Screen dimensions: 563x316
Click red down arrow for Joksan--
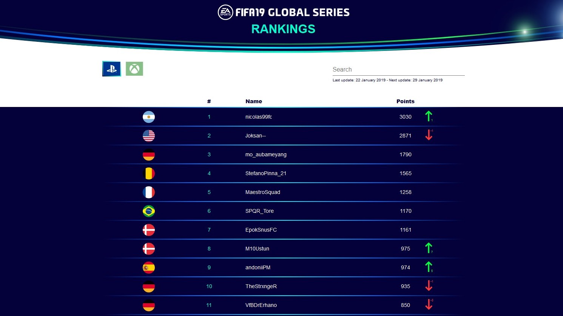[429, 135]
